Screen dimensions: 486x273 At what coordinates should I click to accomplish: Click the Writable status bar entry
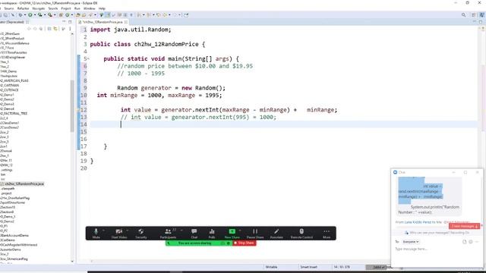[271, 267]
